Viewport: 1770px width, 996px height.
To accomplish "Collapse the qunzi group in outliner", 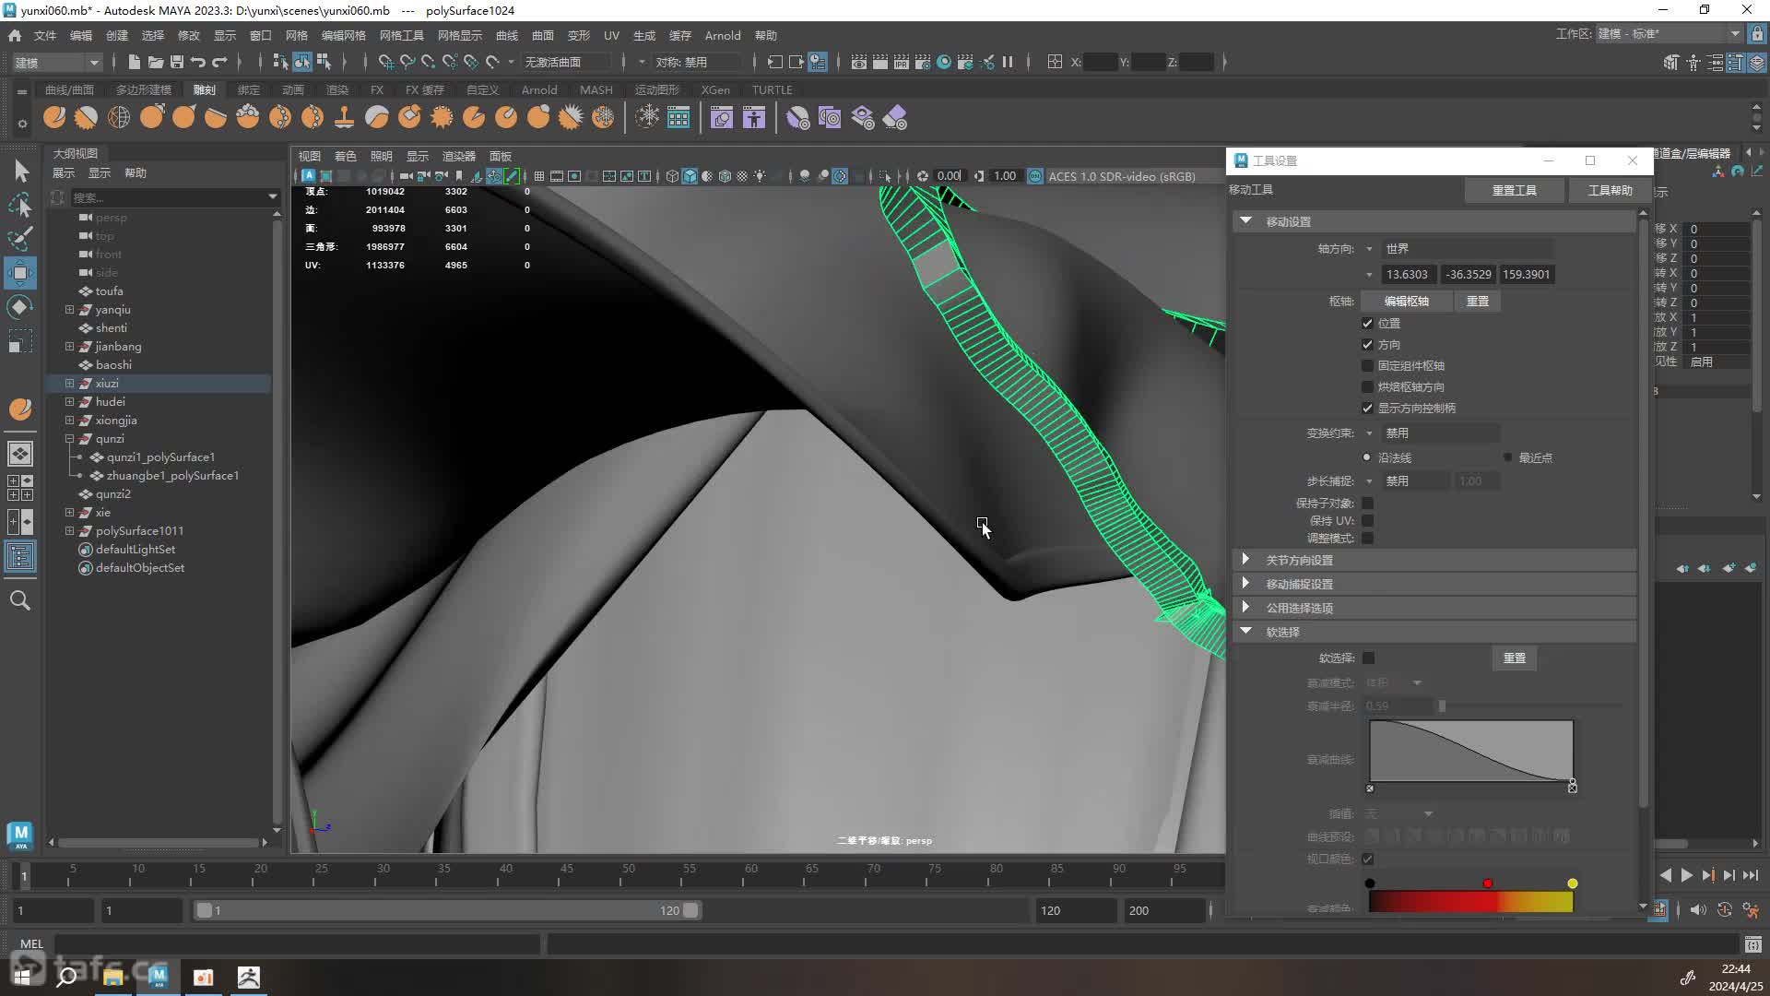I will (x=69, y=439).
